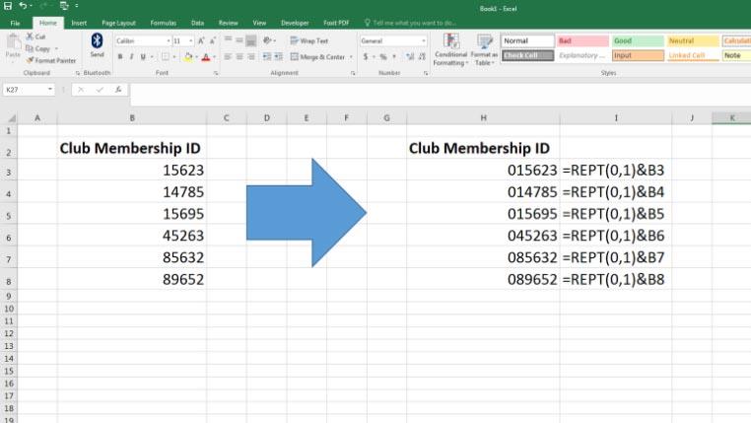Viewport: 751px width, 423px height.
Task: Open the font color dropdown arrow
Action: click(214, 57)
